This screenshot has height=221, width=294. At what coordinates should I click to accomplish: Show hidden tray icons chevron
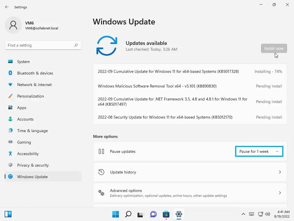click(x=243, y=214)
